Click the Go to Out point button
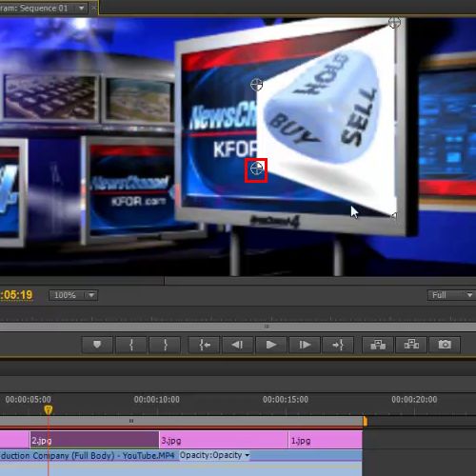Screen dimensions: 476x476 coord(338,345)
